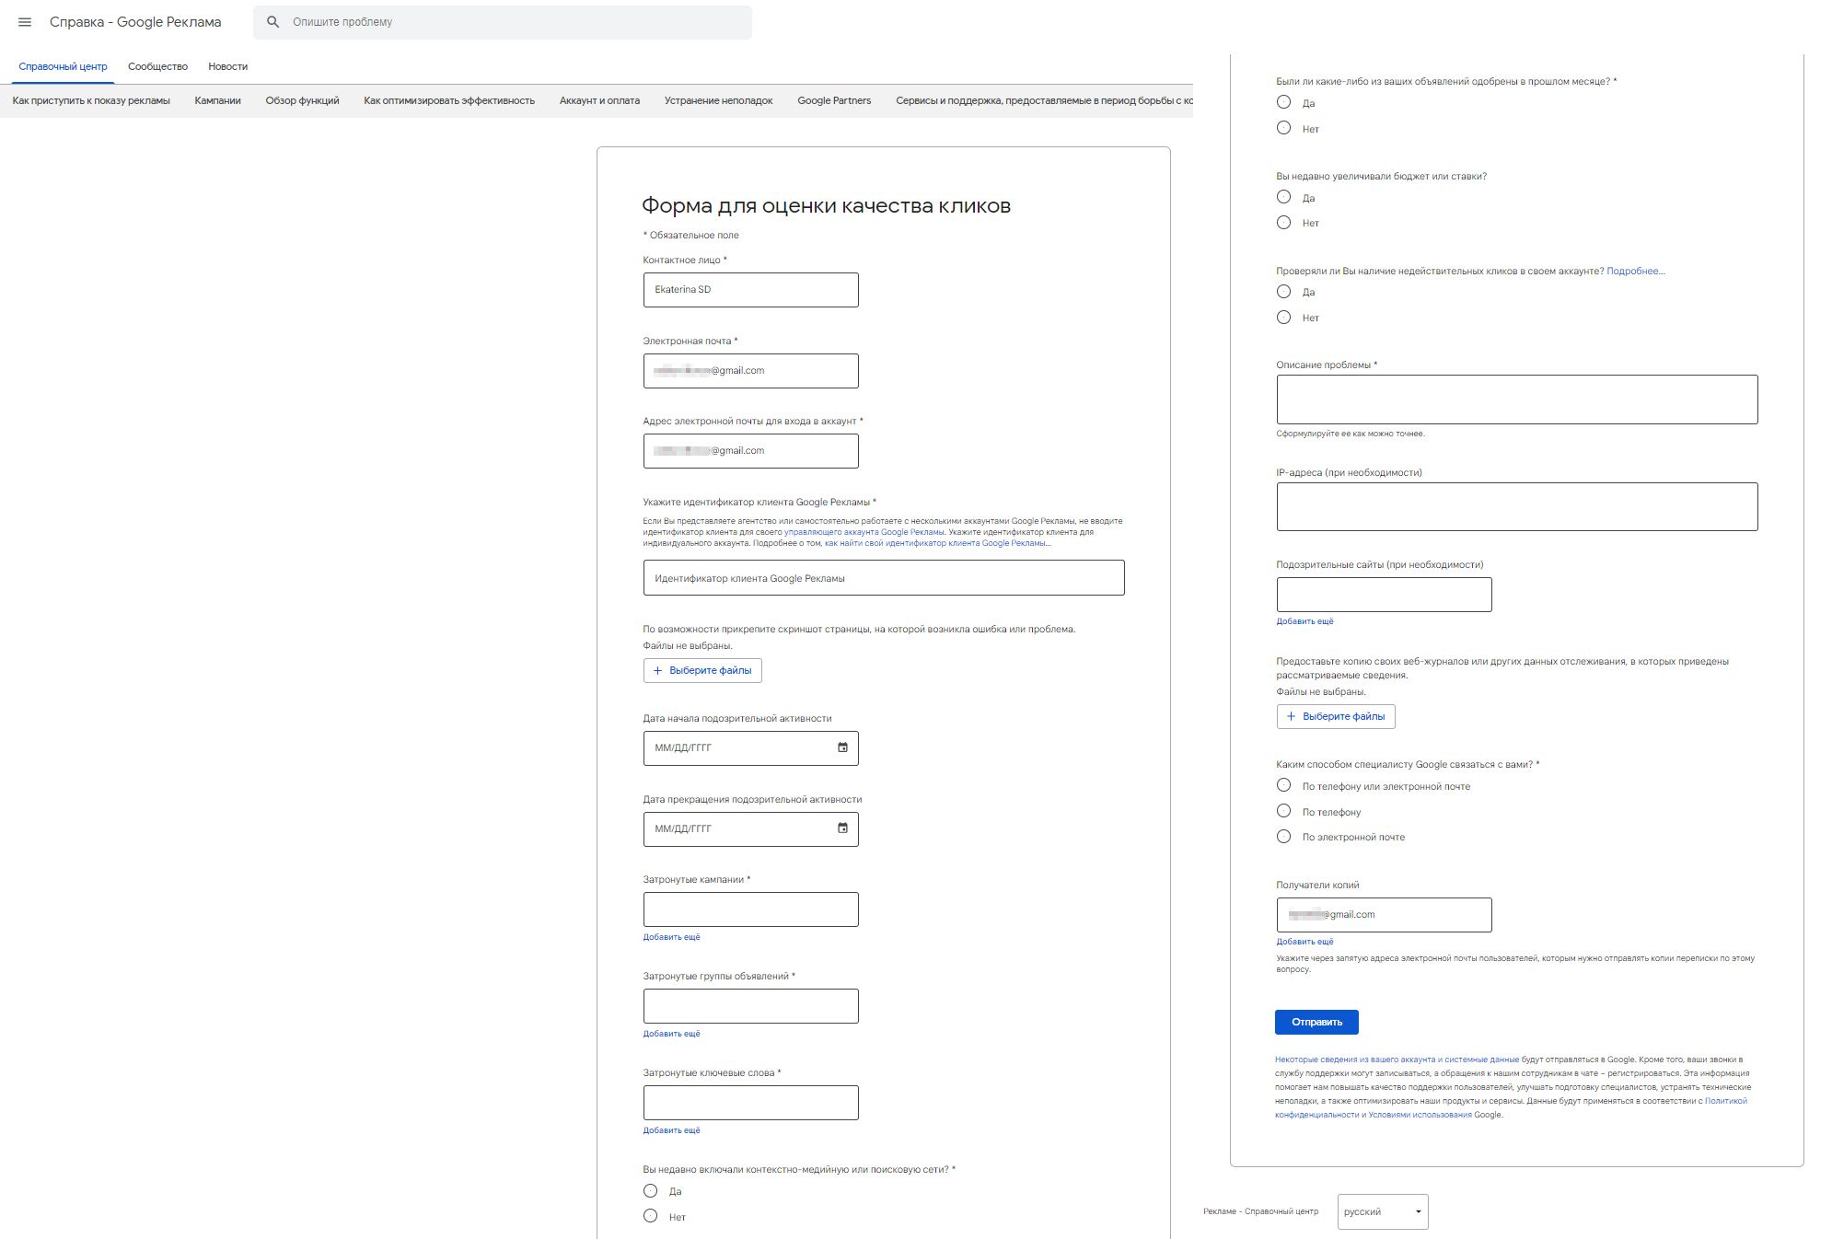Click Добавить ещё under Затронутые кампании
The width and height of the screenshot is (1832, 1239).
coord(671,937)
